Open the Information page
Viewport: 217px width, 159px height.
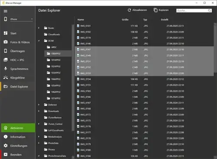click(18, 137)
